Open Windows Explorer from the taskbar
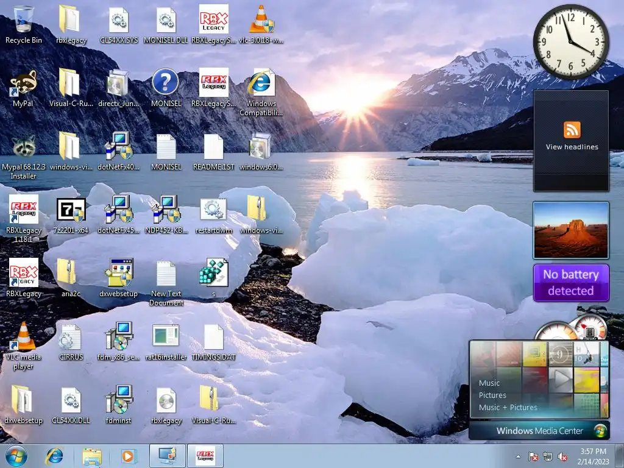 [92, 456]
